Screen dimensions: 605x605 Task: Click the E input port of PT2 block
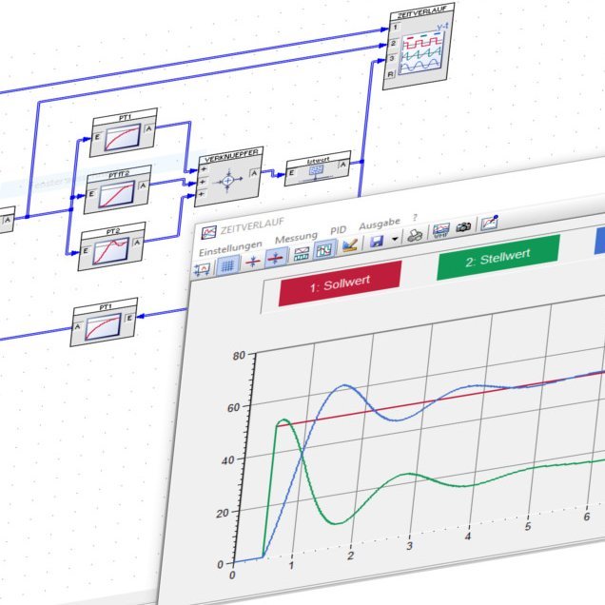(86, 250)
